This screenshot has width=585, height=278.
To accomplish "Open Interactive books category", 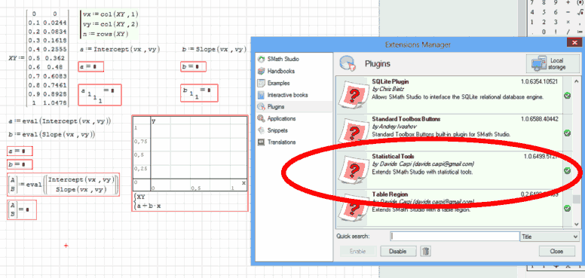I will tap(288, 95).
